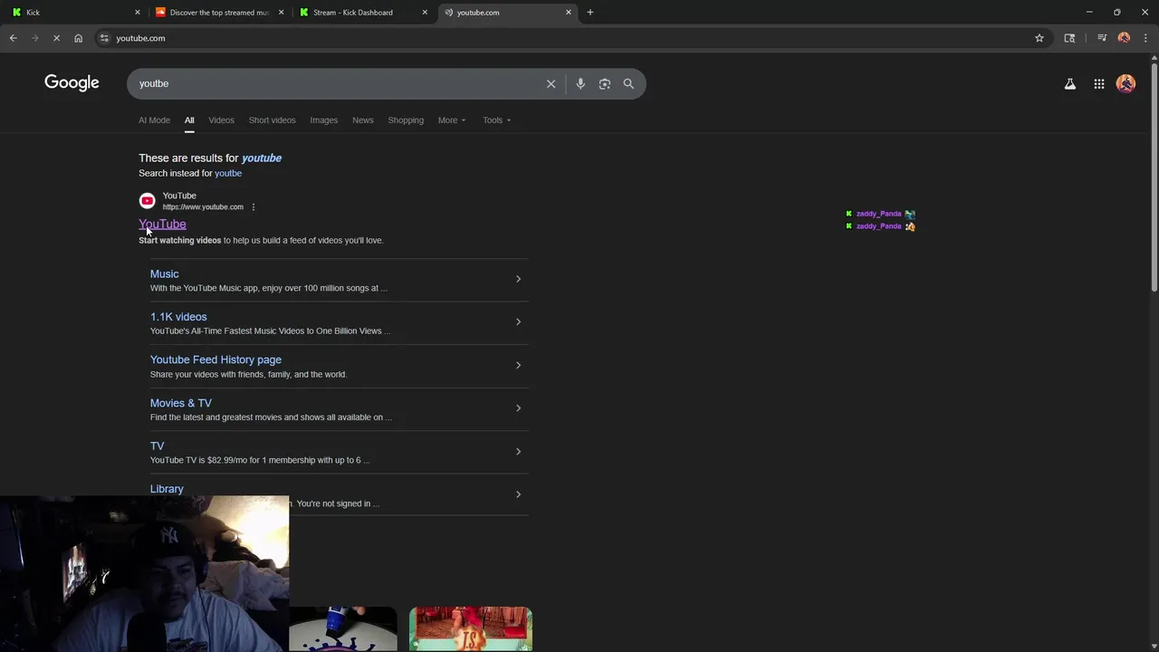Expand the More search filters dropdown
This screenshot has width=1159, height=652.
[452, 120]
